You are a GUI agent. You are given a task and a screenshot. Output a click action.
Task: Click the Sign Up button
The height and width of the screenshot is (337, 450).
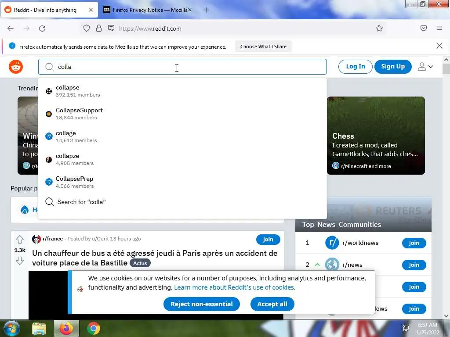[x=393, y=67]
